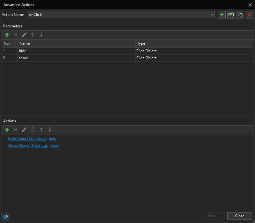Image resolution: width=255 pixels, height=223 pixels.
Task: Click the Close button
Action: pos(239,216)
